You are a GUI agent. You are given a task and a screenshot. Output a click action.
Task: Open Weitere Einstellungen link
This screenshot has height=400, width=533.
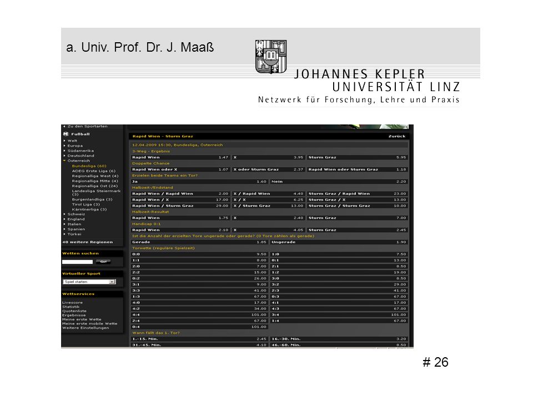pos(86,328)
